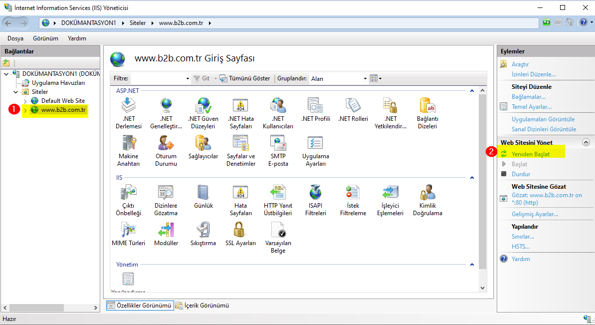
Task: Open Sayfalar ve Denetimler feature
Action: click(x=240, y=151)
